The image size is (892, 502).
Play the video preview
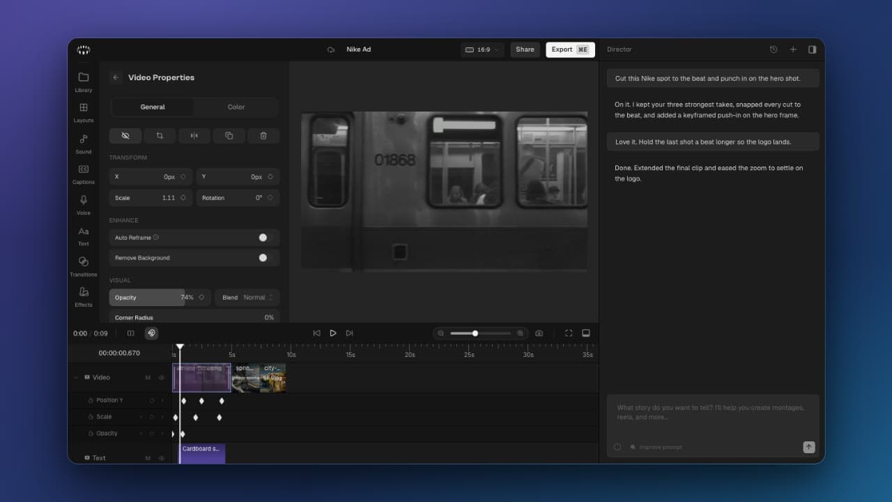click(x=333, y=333)
